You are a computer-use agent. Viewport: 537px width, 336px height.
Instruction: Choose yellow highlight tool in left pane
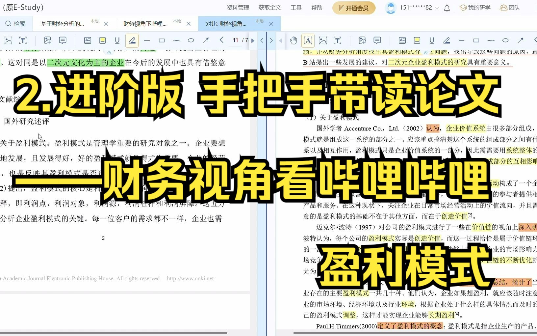(102, 41)
